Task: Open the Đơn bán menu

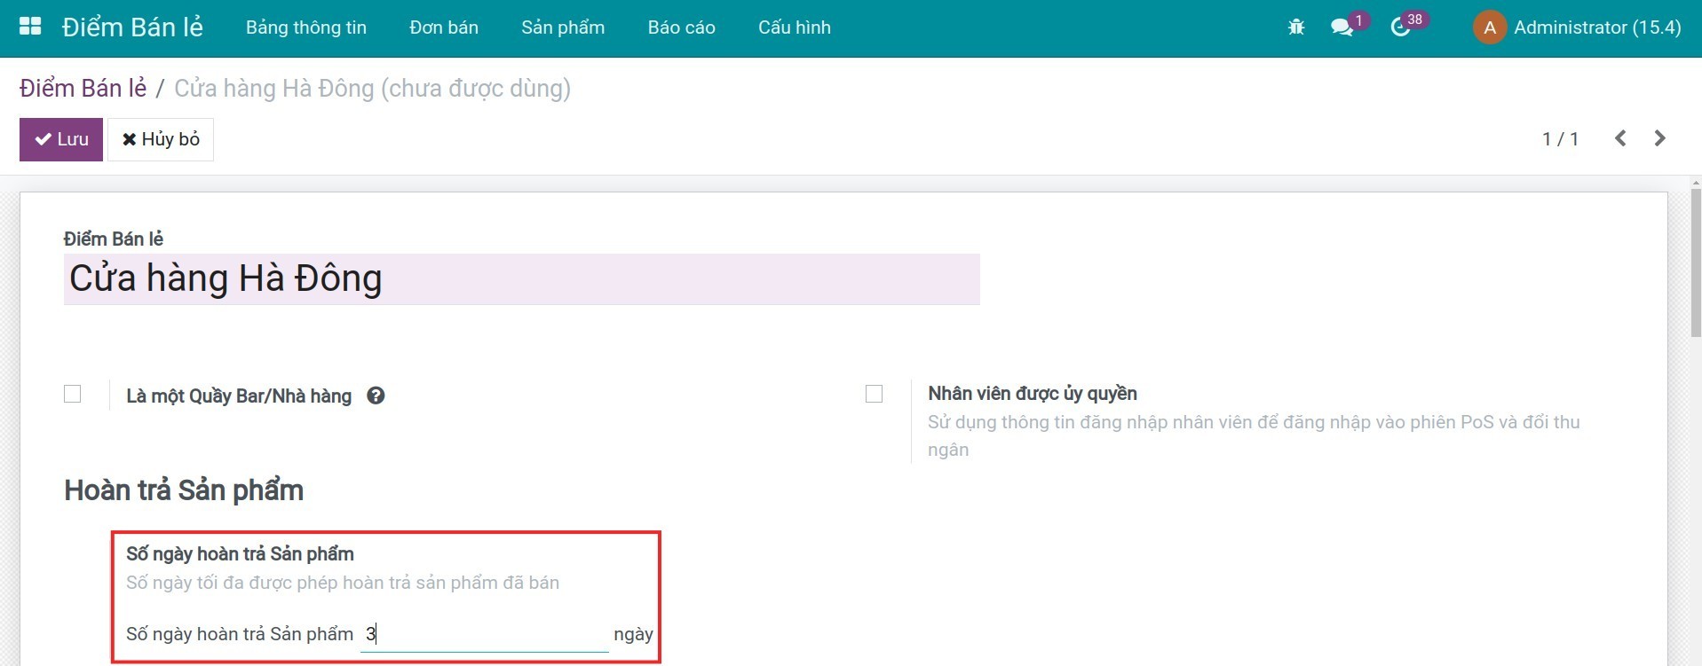Action: (x=443, y=27)
